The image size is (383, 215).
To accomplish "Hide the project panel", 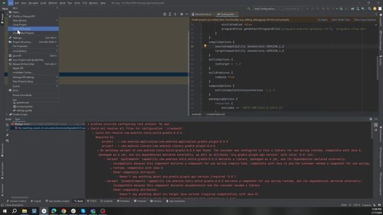I will coord(187,14).
